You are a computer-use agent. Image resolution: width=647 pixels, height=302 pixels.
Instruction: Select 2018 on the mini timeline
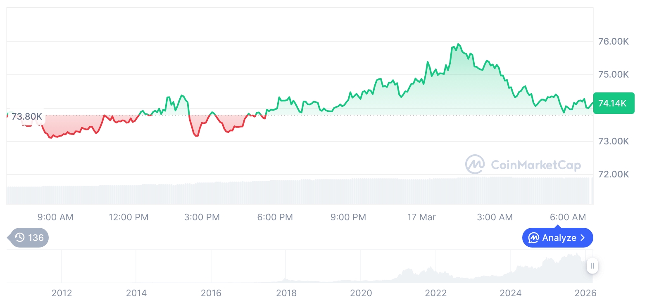[286, 293]
